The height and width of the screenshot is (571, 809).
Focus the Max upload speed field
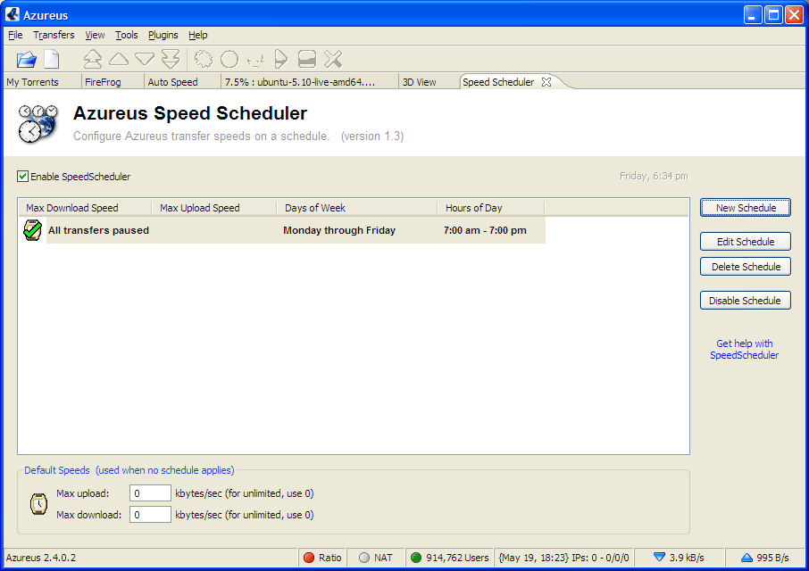coord(150,493)
